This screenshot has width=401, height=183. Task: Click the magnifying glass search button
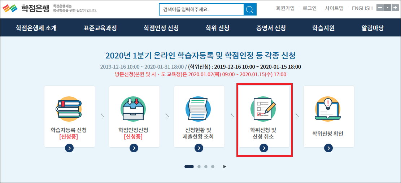click(x=250, y=9)
